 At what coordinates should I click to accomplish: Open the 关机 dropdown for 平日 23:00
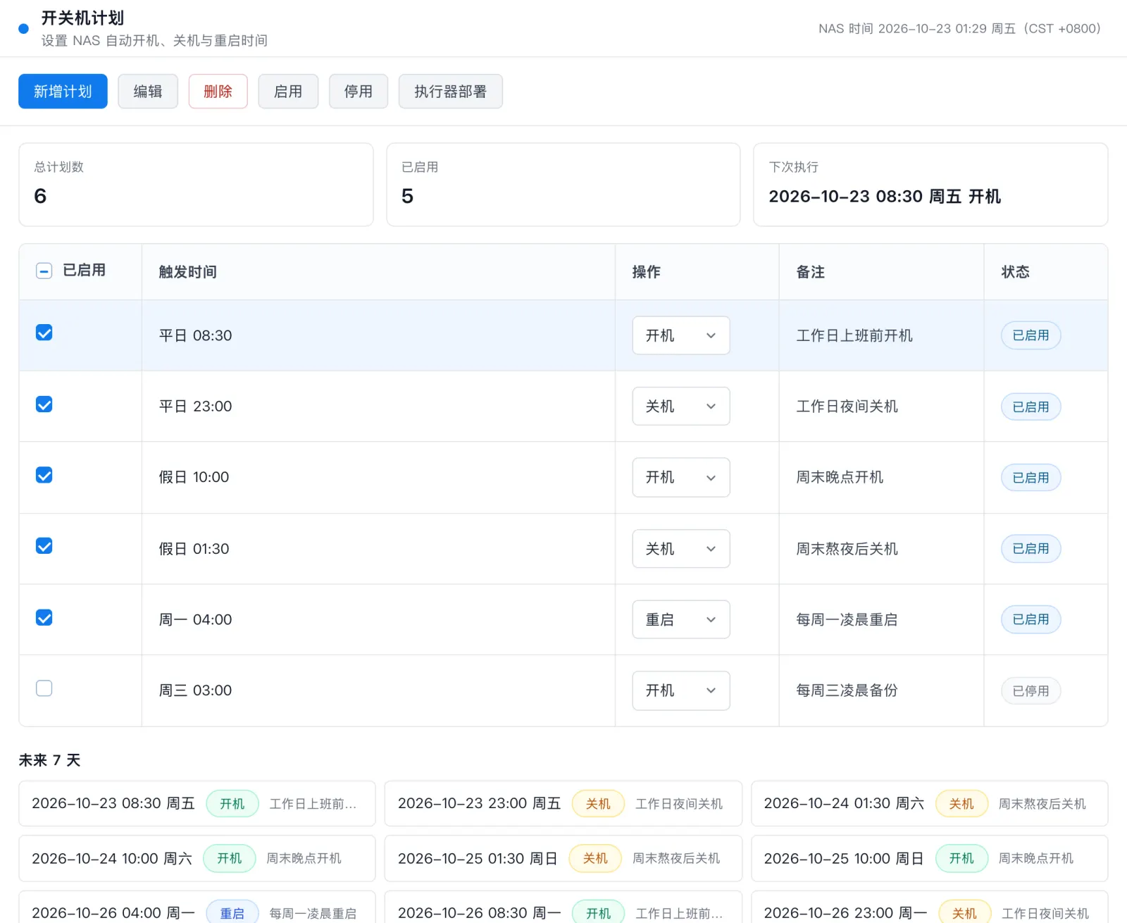point(681,407)
